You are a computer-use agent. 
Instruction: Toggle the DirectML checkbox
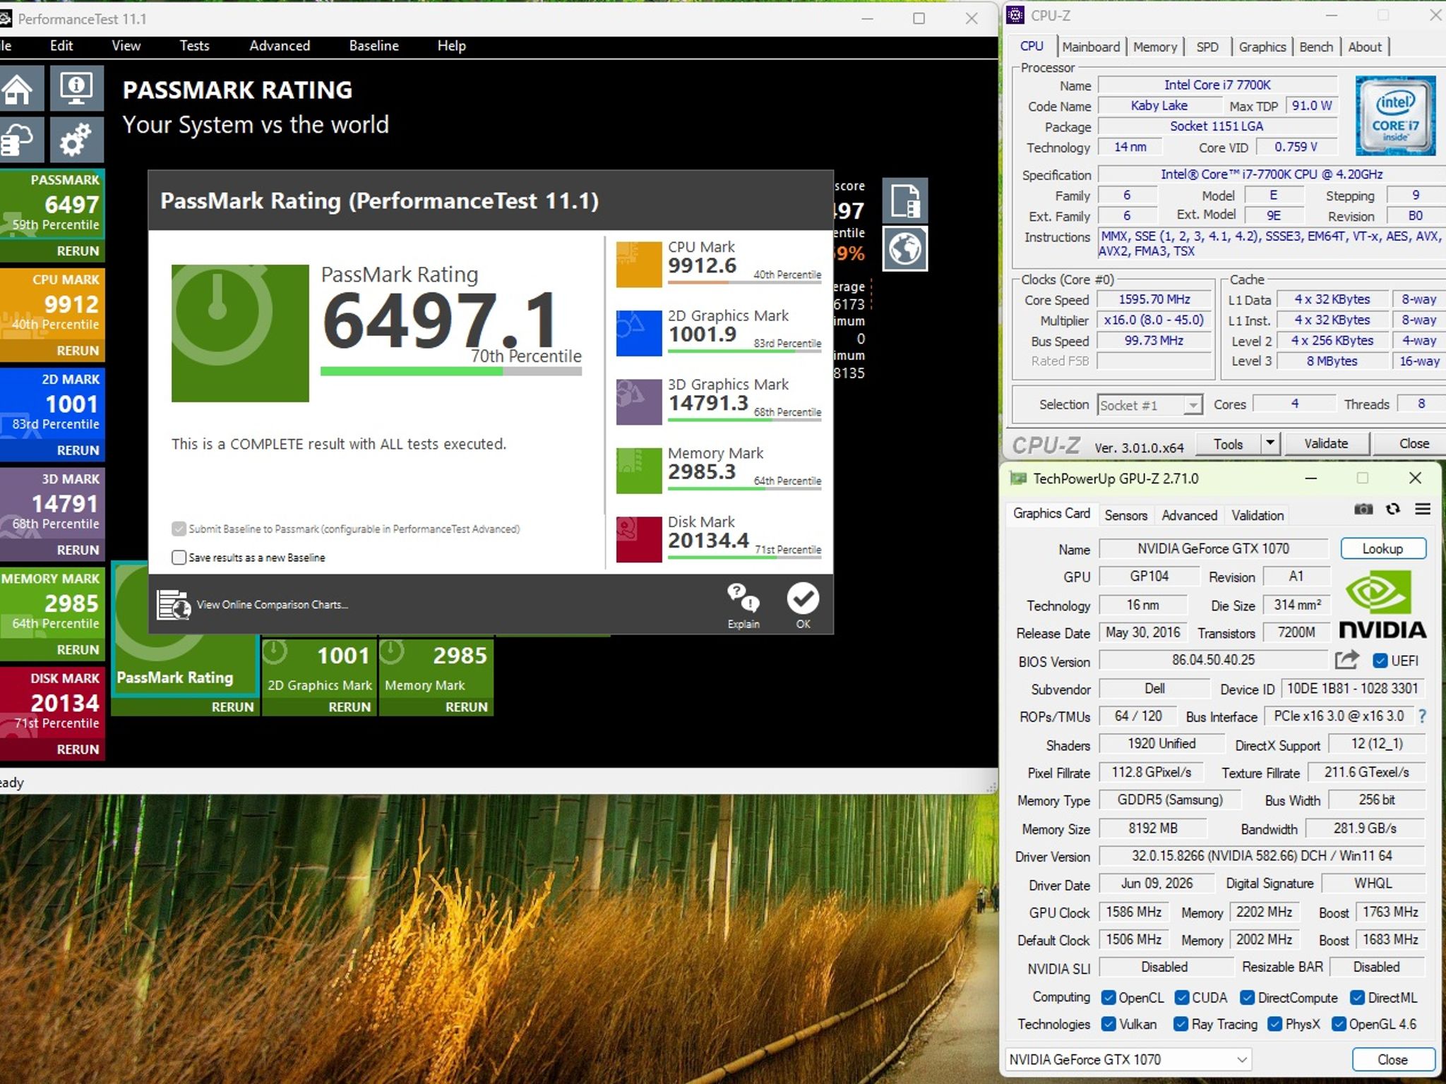pyautogui.click(x=1357, y=998)
